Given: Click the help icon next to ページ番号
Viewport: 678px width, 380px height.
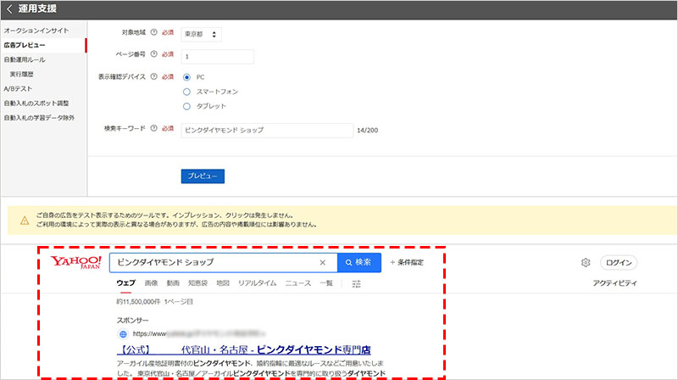Looking at the screenshot, I should (x=153, y=55).
